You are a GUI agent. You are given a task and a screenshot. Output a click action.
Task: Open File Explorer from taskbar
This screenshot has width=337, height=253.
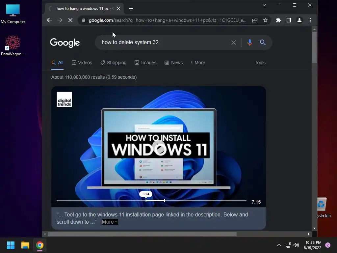tap(25, 245)
